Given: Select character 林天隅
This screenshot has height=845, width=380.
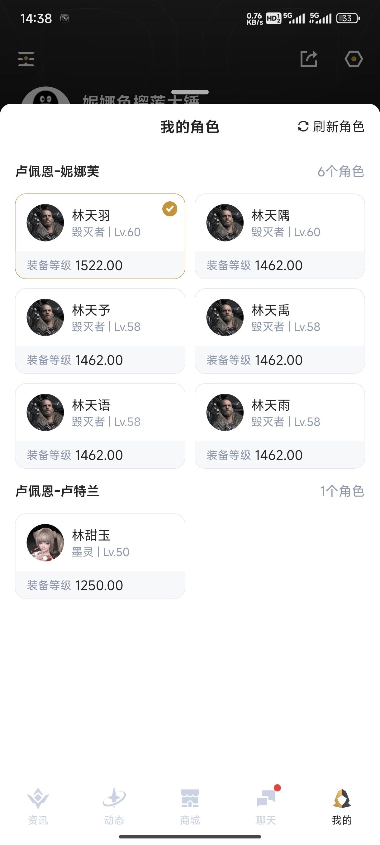Looking at the screenshot, I should (279, 236).
